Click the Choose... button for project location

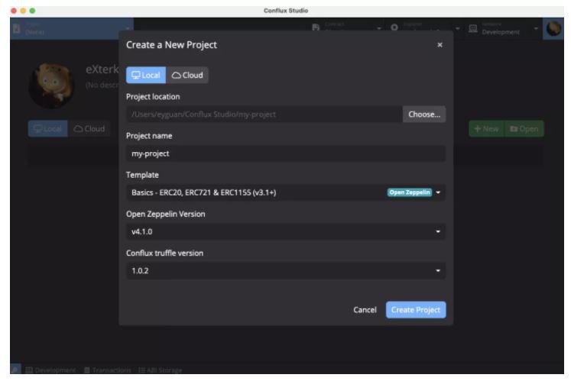pyautogui.click(x=424, y=115)
